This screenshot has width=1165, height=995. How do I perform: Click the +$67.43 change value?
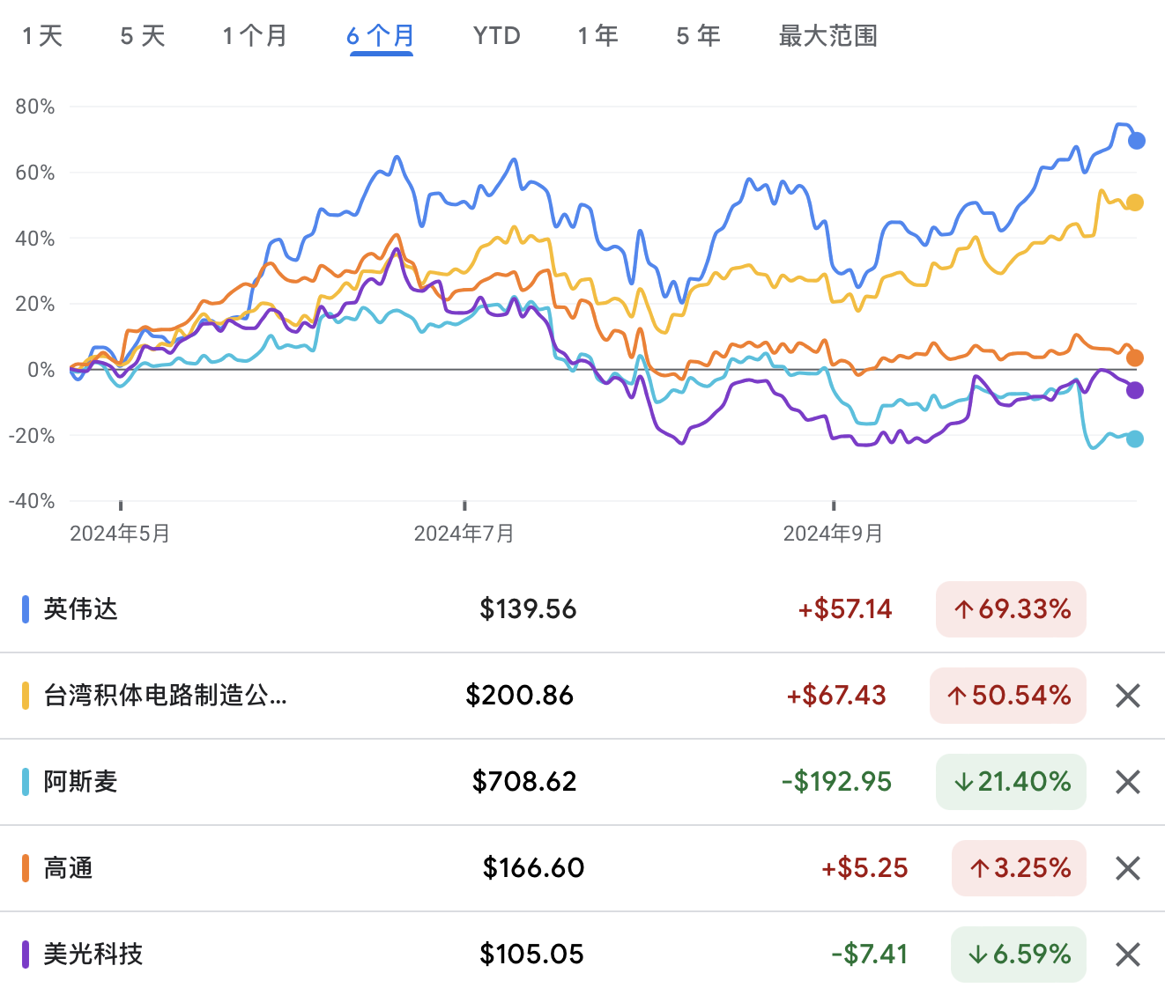(836, 696)
